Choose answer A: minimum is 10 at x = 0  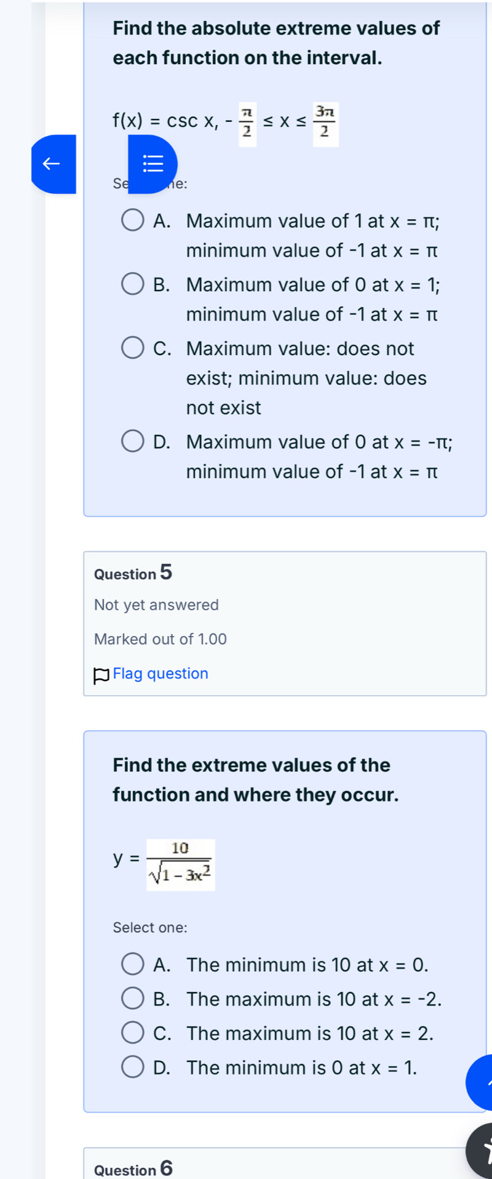pos(132,964)
